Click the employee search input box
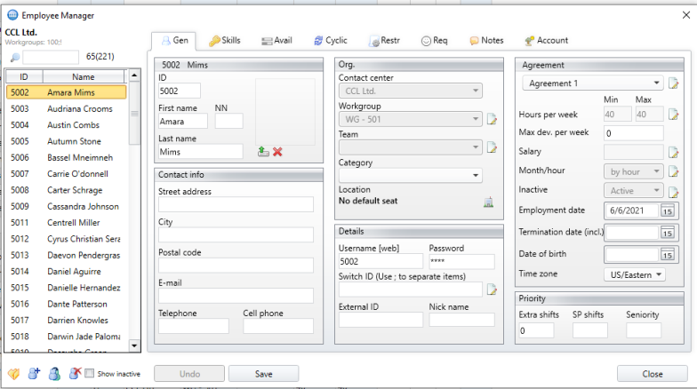 click(x=51, y=57)
